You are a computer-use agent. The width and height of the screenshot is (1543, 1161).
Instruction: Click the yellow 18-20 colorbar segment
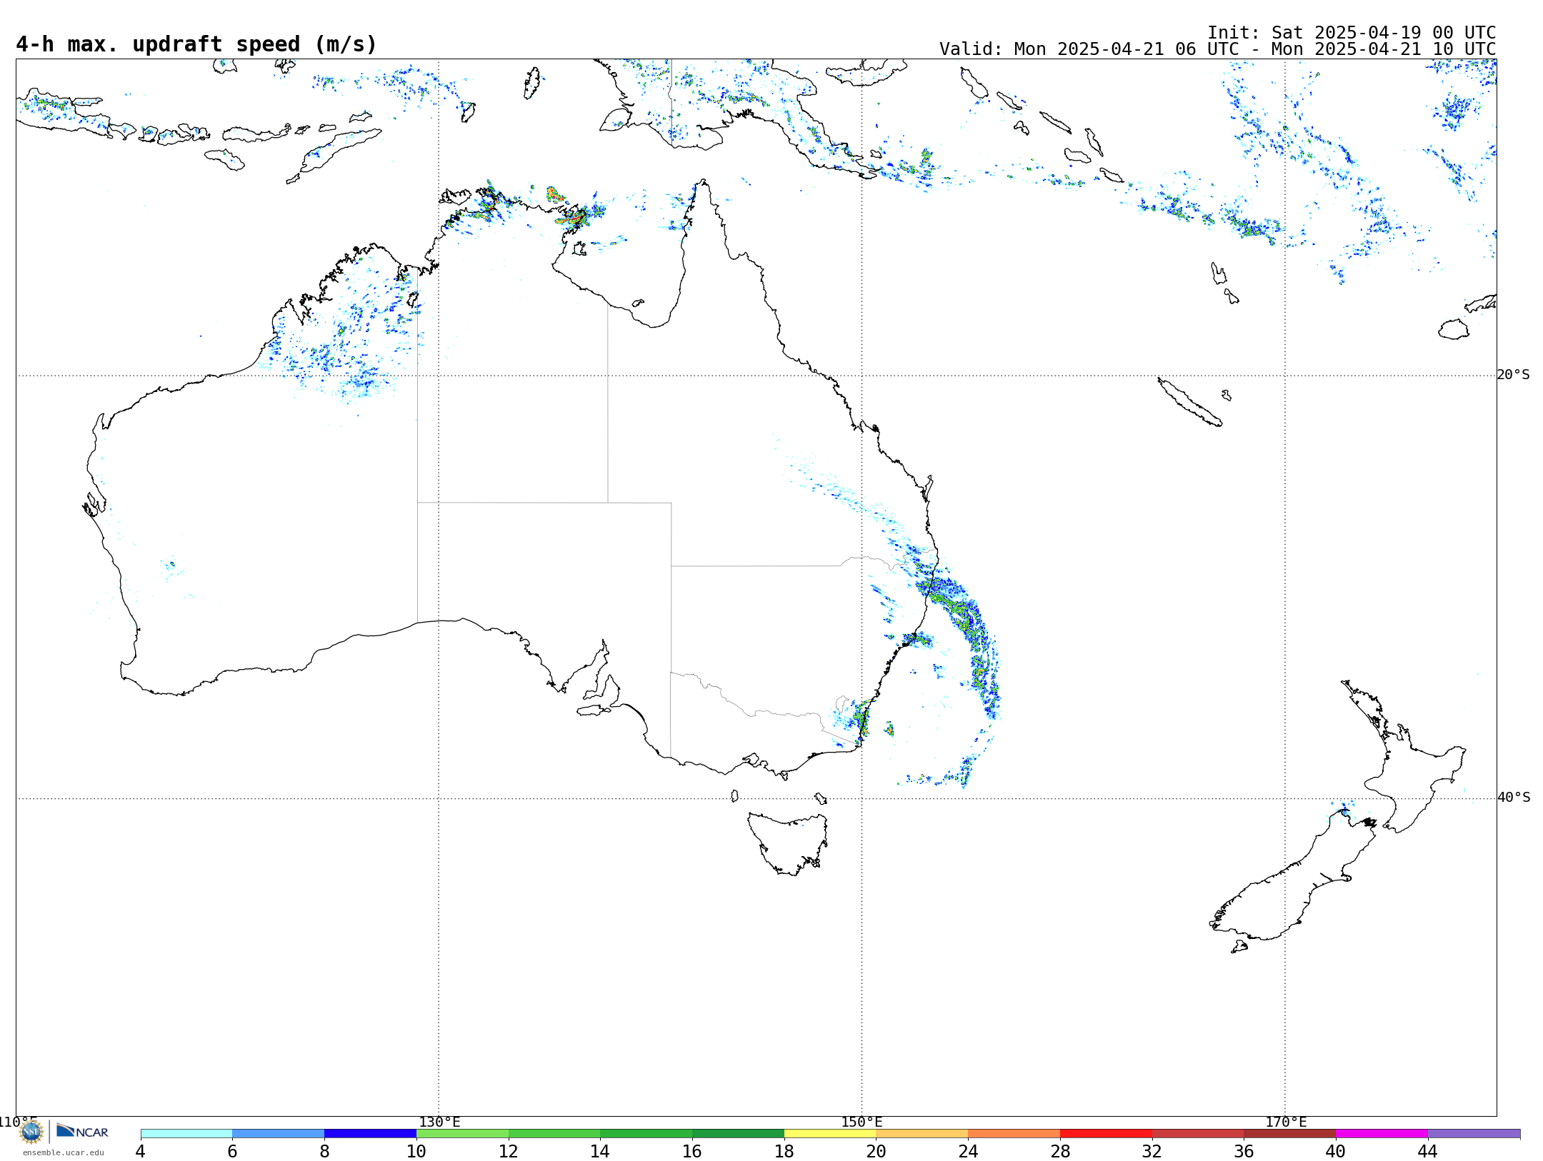[830, 1134]
